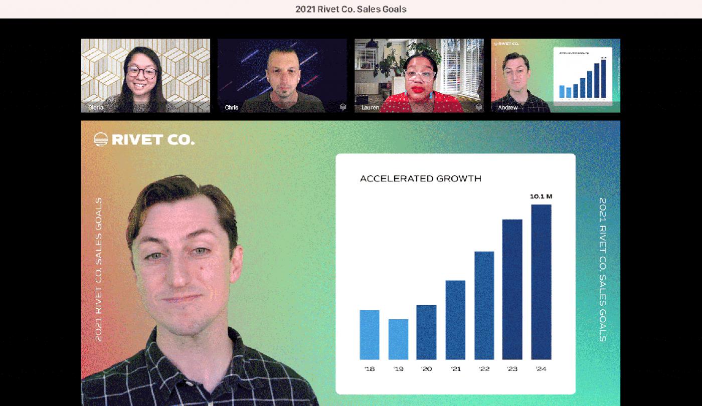Screen dimensions: 702x406
Task: Click the '10.1 M' label above the '24 bar
Action: point(541,196)
